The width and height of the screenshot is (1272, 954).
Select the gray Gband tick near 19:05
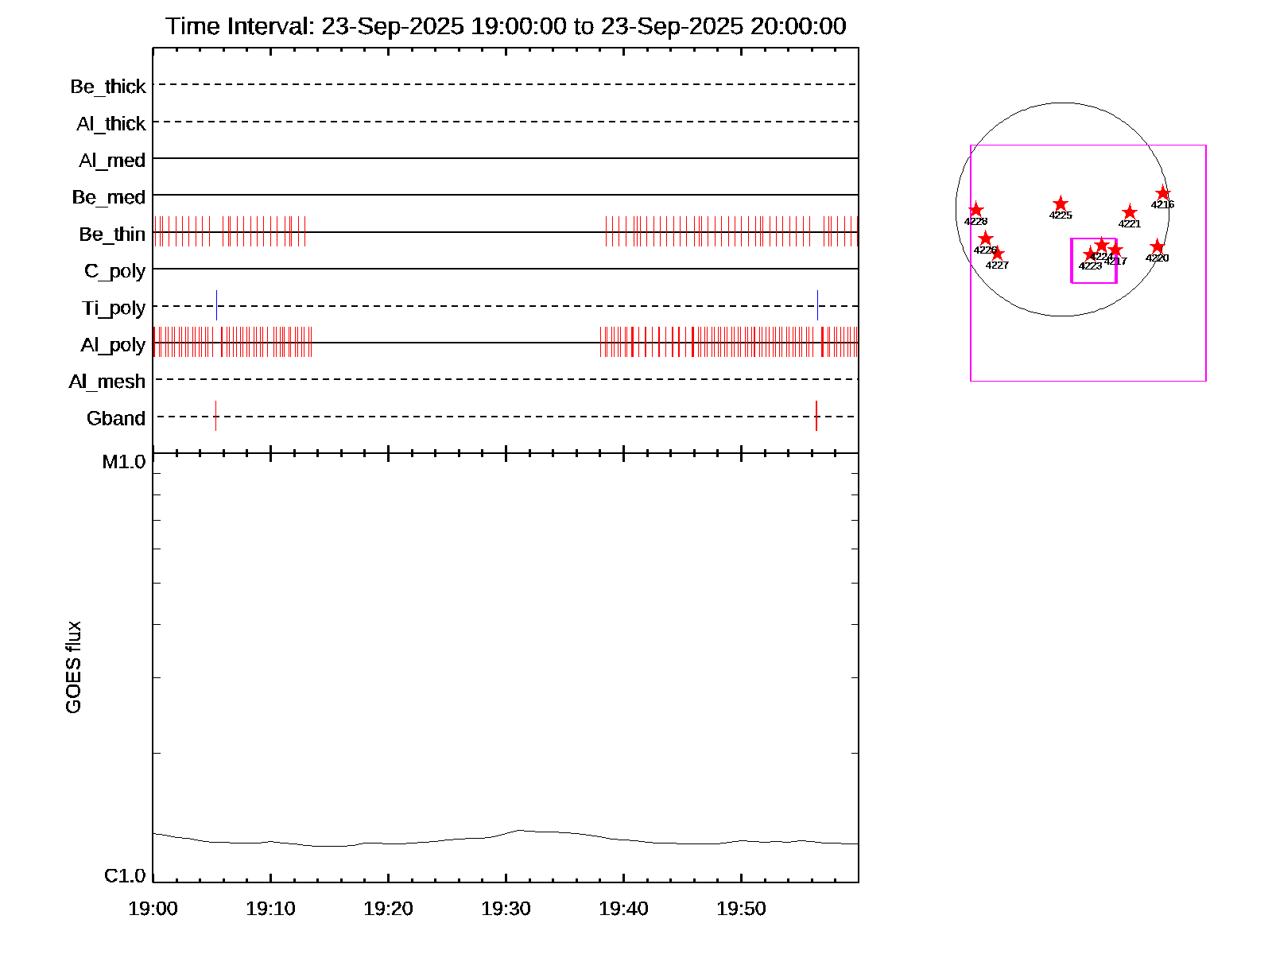215,416
